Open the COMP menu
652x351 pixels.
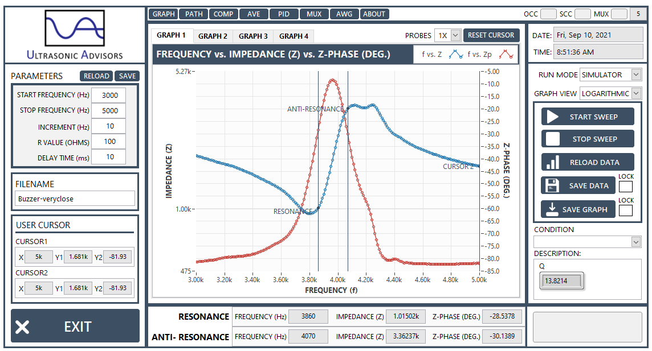[223, 14]
